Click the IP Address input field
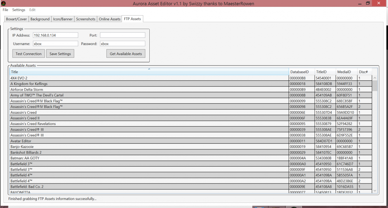This screenshot has width=388, height=208. (55, 35)
